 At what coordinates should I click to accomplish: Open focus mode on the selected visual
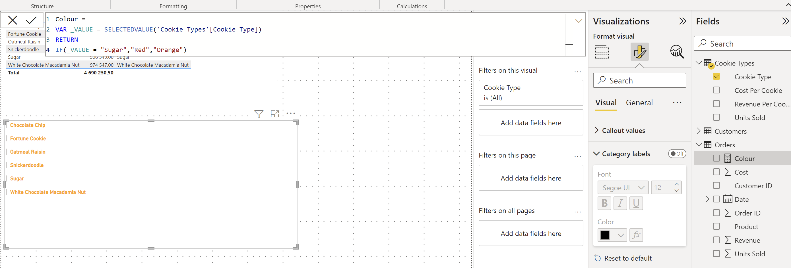pos(275,114)
